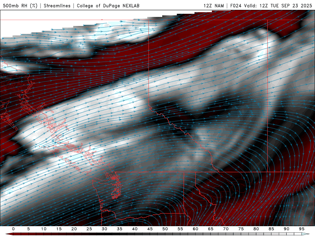Click the "45" label on the color scale
315x236 pixels.
point(150,229)
